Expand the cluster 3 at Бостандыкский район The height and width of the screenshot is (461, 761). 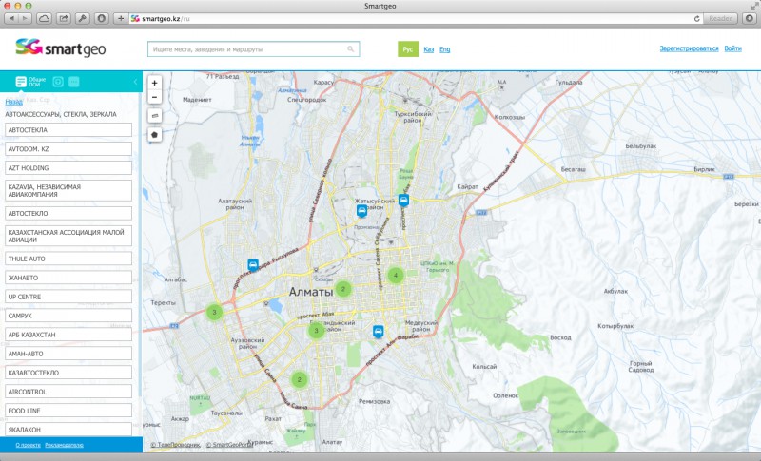pyautogui.click(x=316, y=331)
